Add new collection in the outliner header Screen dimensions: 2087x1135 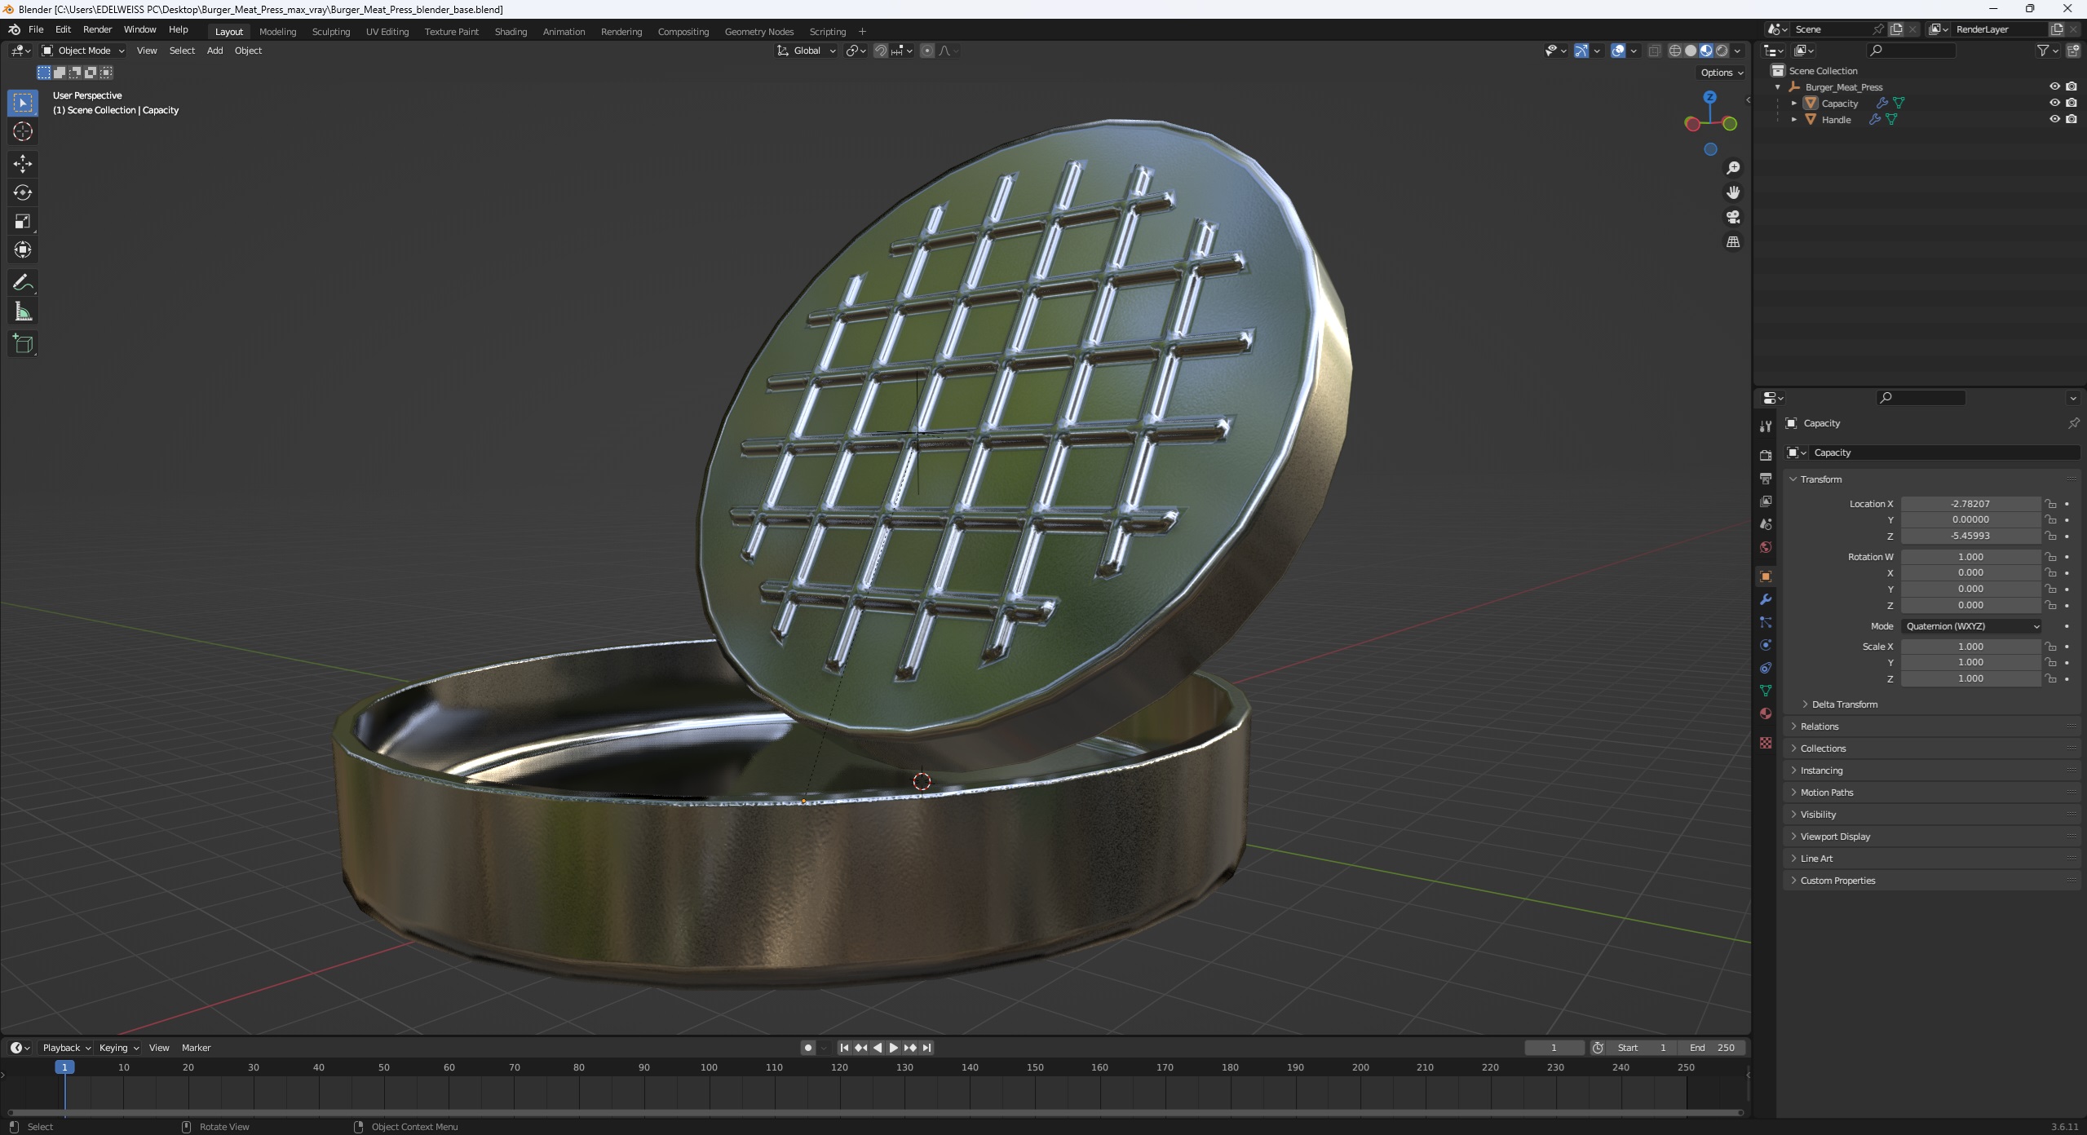[x=2073, y=51]
